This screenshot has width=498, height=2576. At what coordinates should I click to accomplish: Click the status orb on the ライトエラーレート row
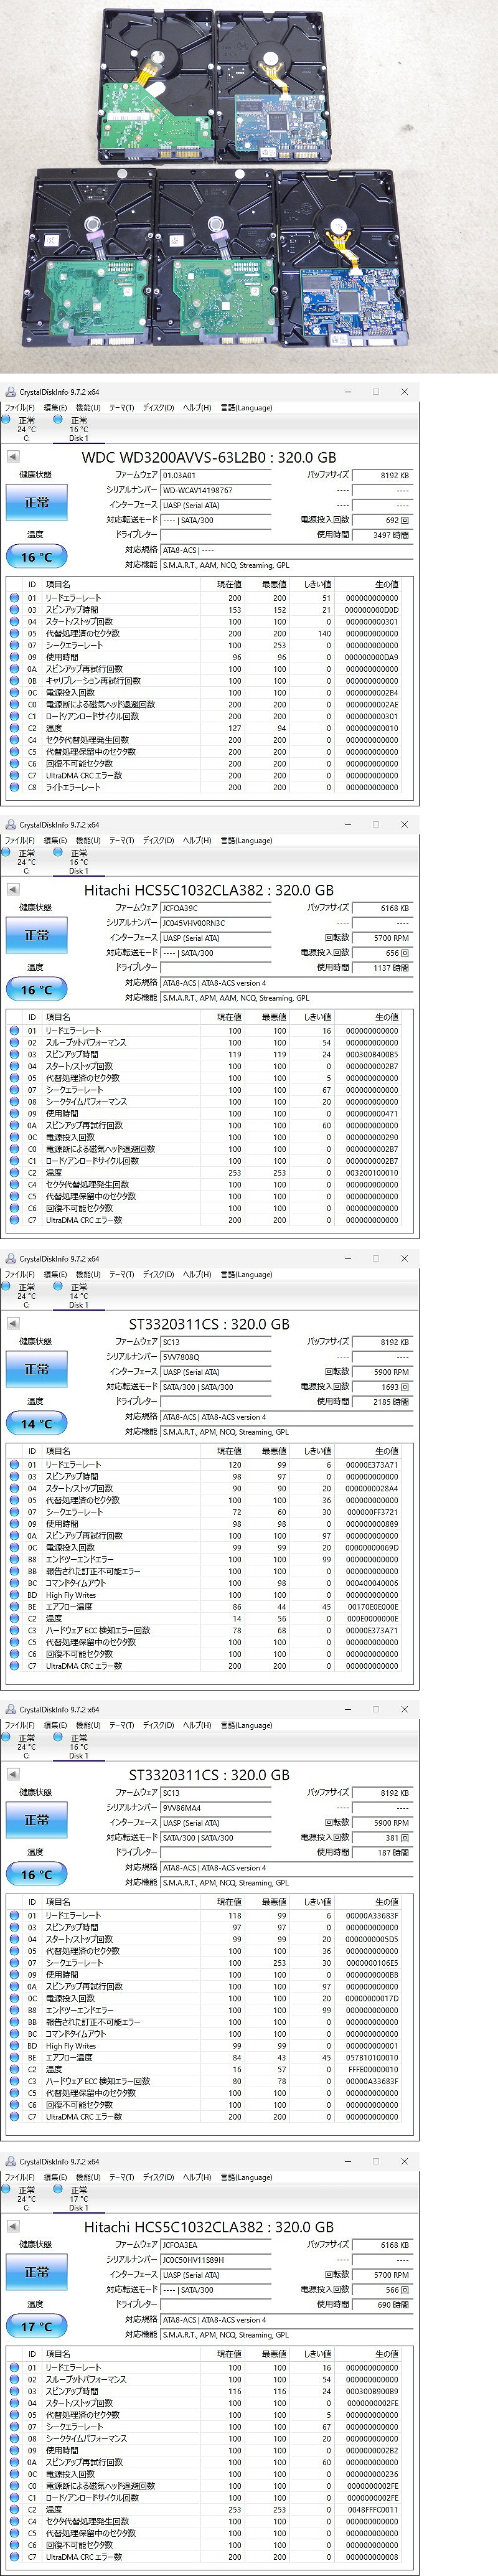click(x=14, y=787)
